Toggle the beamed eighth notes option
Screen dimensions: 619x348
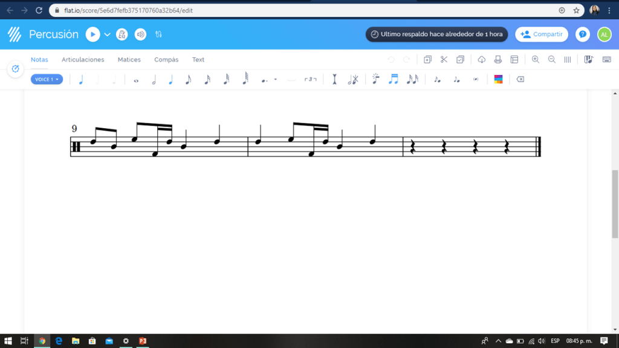[x=394, y=80]
